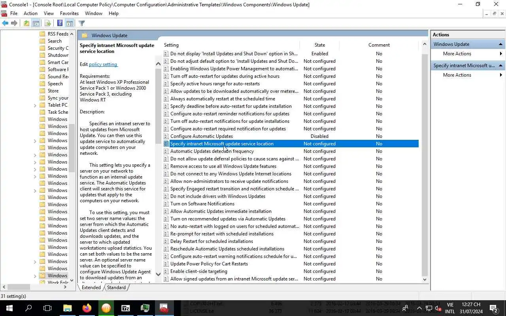
Task: Switch to the Standard tab
Action: point(116,288)
